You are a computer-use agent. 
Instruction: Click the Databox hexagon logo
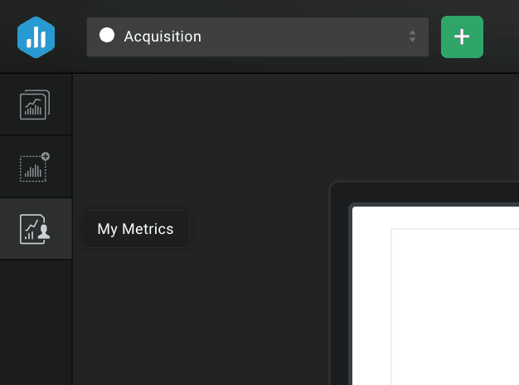coord(36,37)
